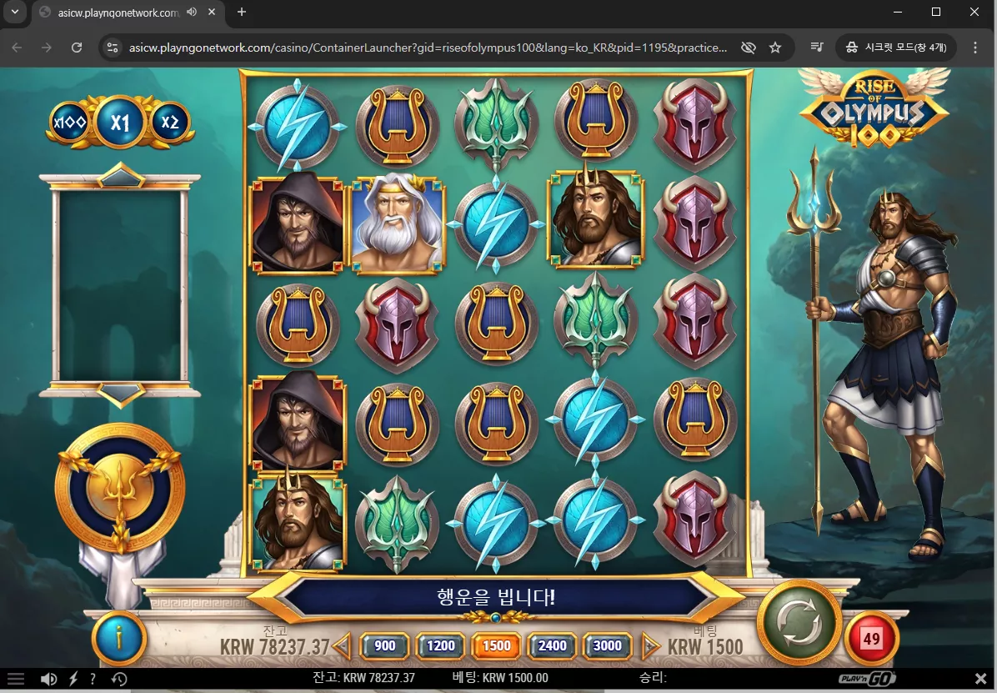Click the top-right helmet symbol

tap(694, 126)
